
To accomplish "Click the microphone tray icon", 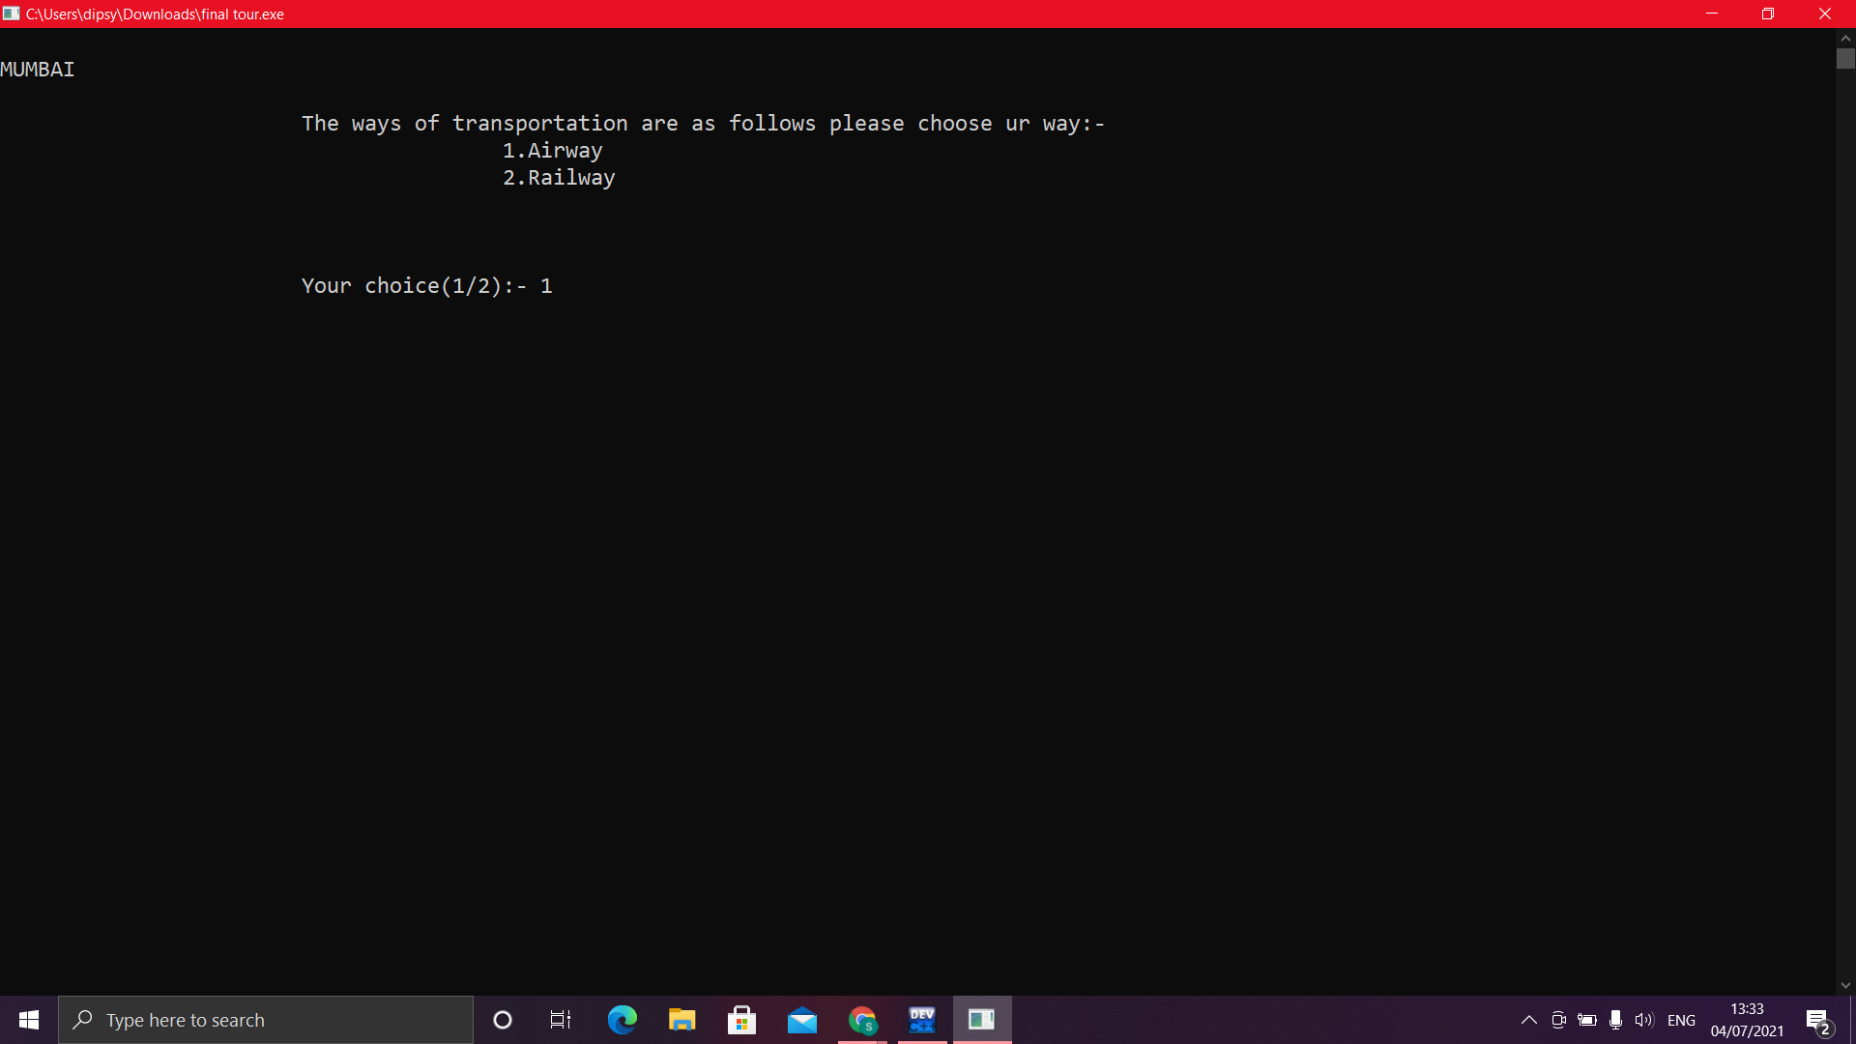I will click(1615, 1020).
